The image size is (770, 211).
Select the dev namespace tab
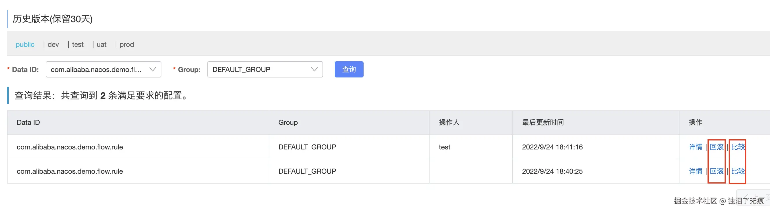[x=53, y=45]
